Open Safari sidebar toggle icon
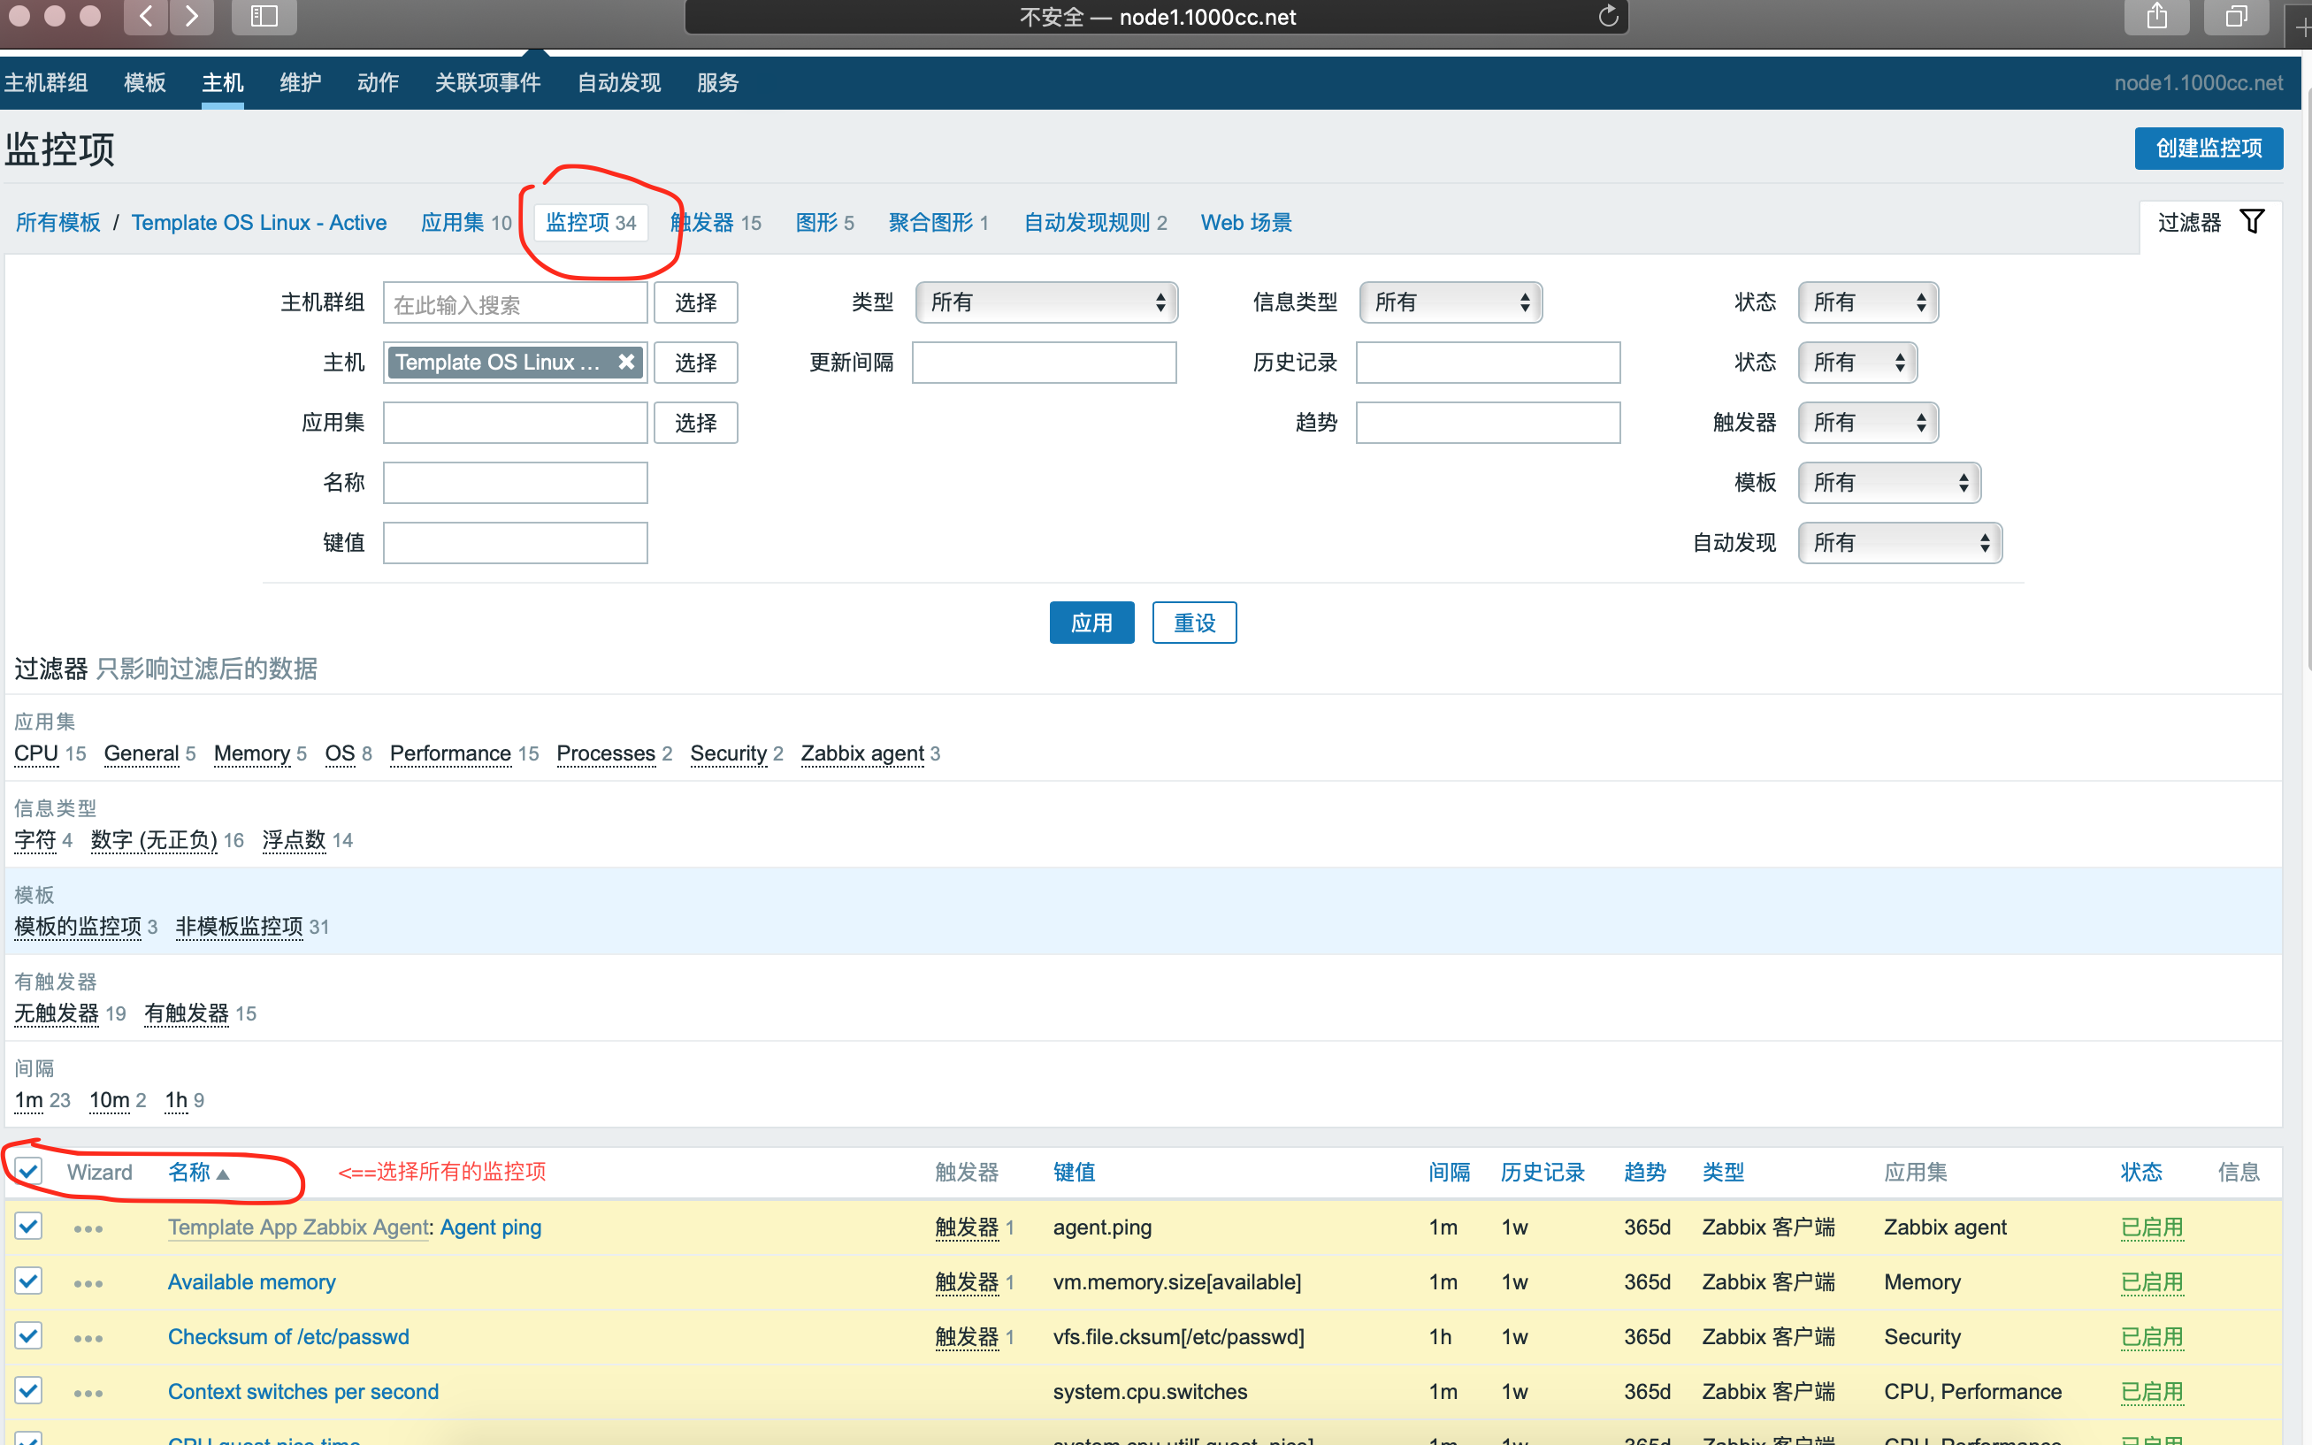 [x=264, y=16]
